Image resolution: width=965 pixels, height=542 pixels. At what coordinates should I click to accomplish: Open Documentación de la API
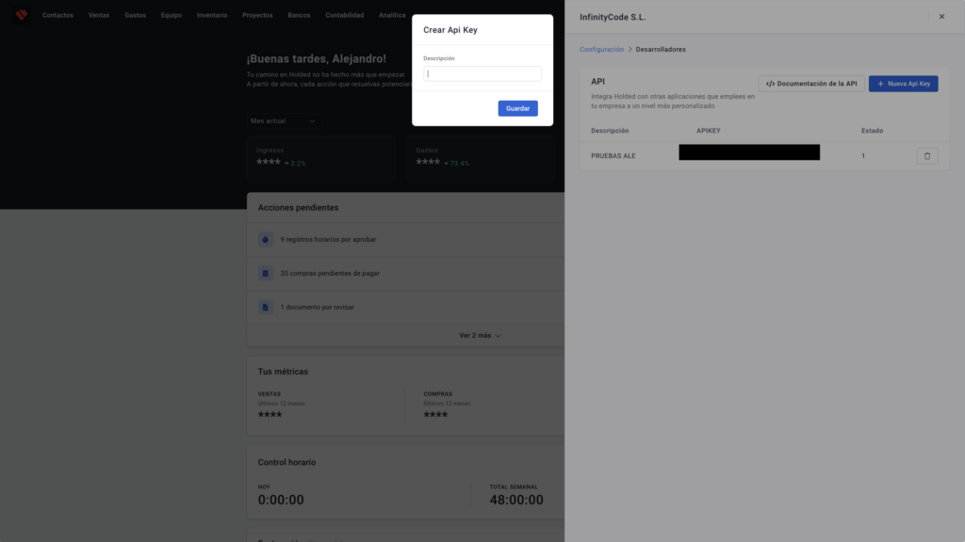(x=811, y=84)
